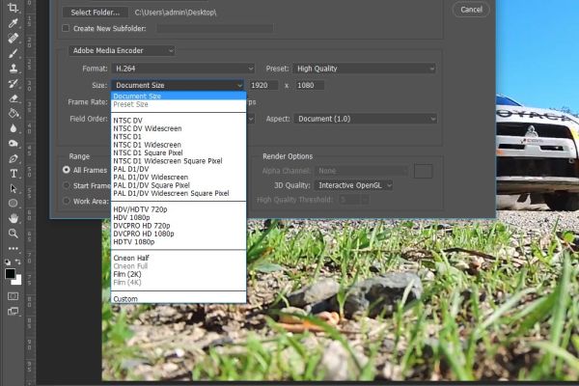Select the All Frames radio button

67,170
